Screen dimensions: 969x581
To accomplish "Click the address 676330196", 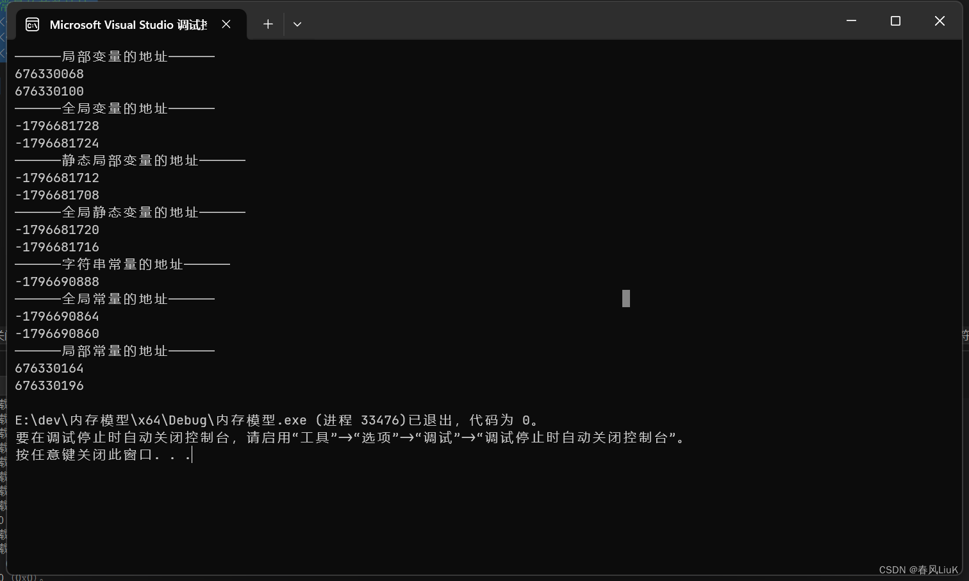I will (x=49, y=385).
